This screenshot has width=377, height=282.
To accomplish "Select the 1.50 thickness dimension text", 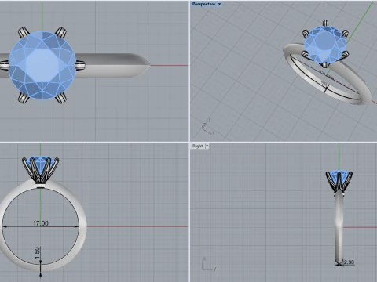I will [x=38, y=252].
